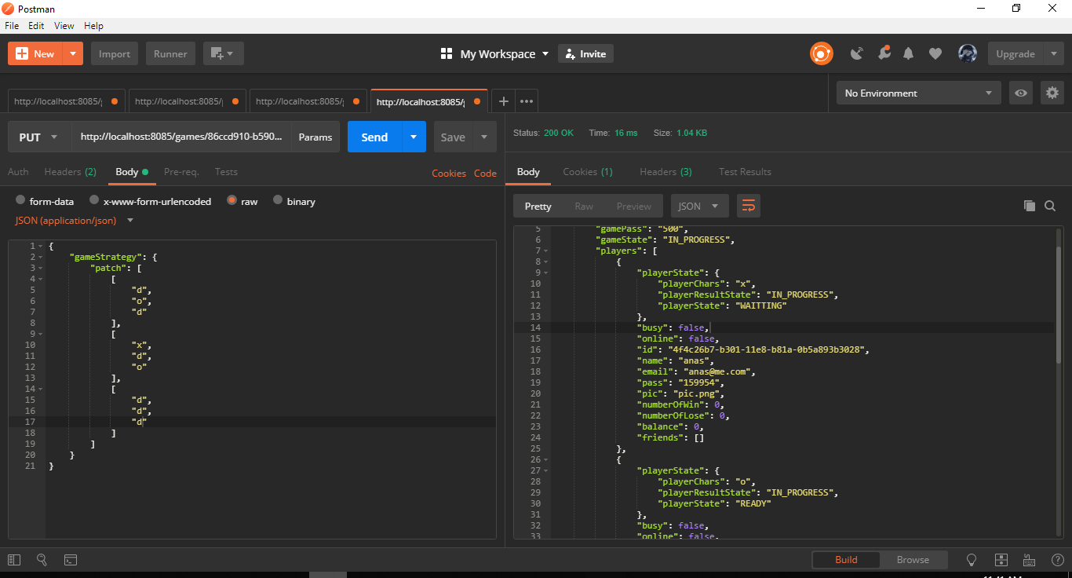The width and height of the screenshot is (1072, 578).
Task: Open the Help menu
Action: point(93,26)
